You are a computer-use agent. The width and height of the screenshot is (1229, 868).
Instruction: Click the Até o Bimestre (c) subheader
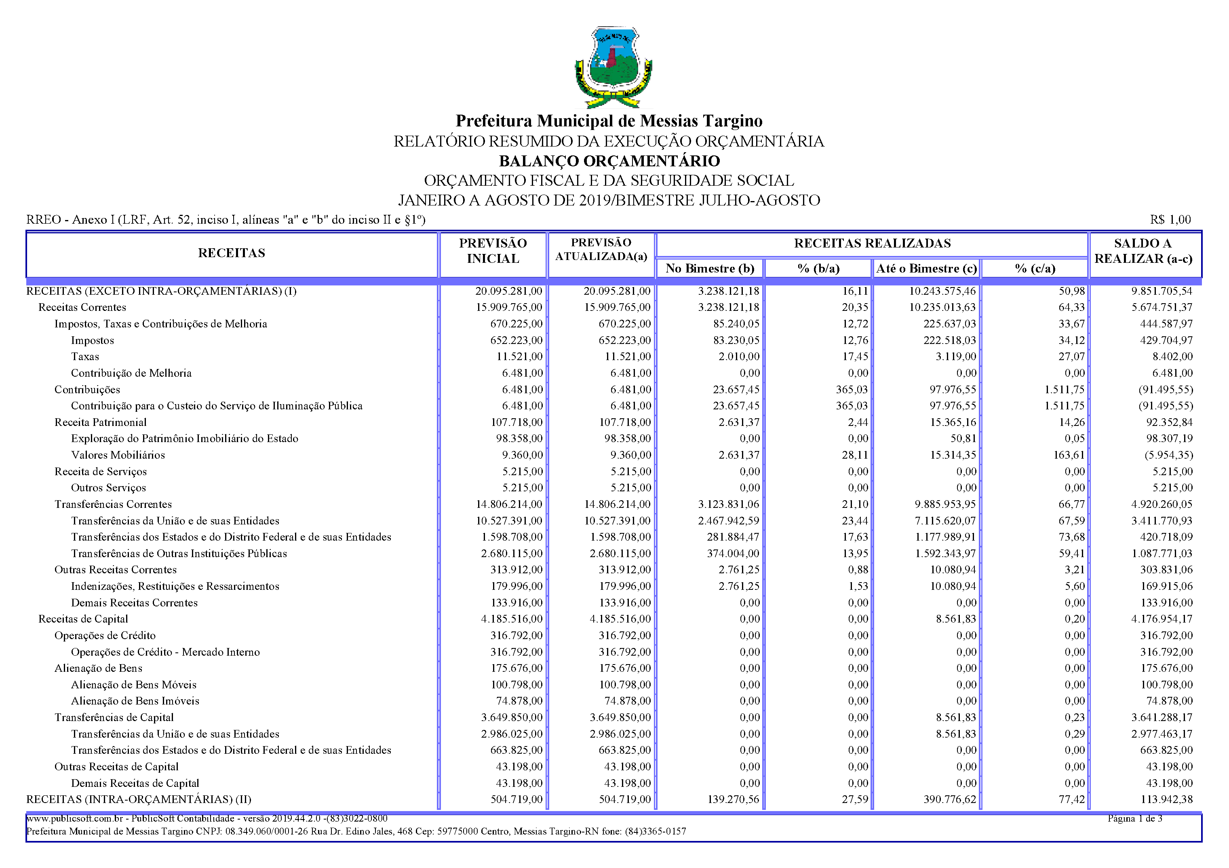926,268
